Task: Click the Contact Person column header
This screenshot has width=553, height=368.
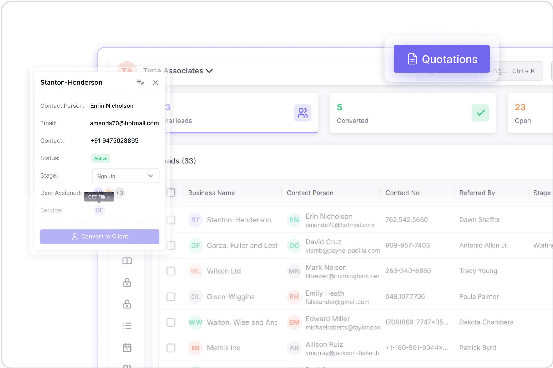Action: click(x=310, y=193)
